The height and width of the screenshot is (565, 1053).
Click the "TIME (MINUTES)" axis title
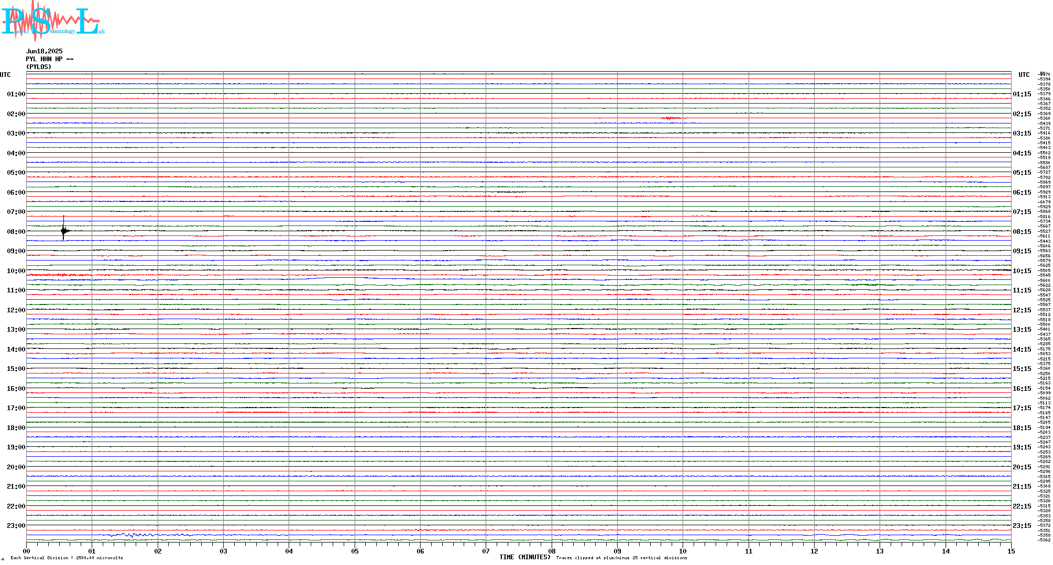pos(525,557)
